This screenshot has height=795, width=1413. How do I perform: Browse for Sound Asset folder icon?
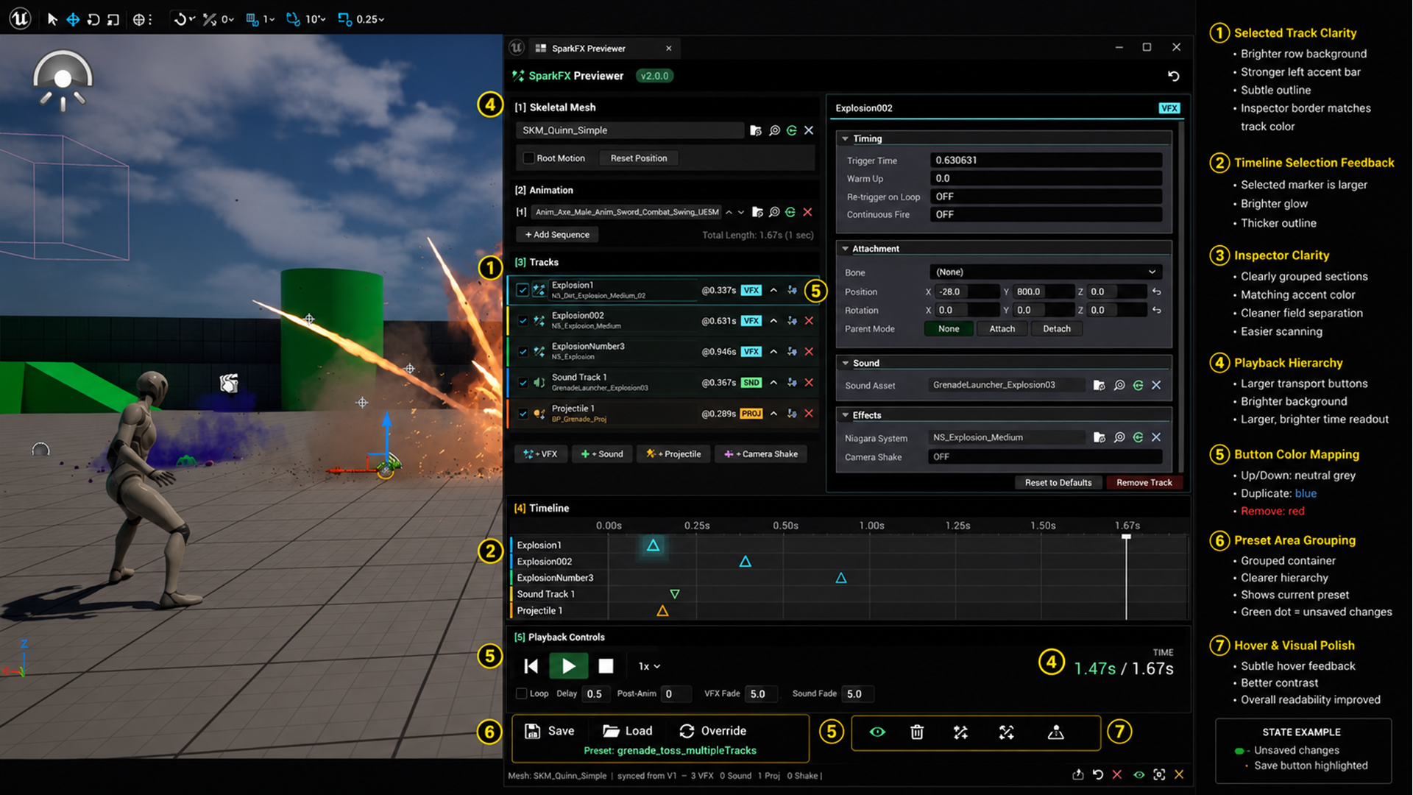1099,385
